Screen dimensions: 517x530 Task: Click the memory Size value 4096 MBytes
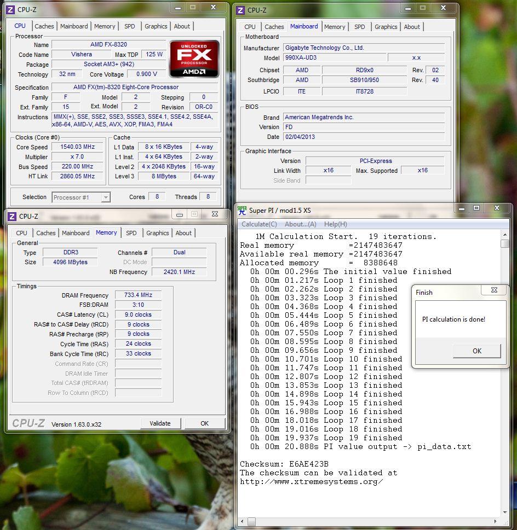(x=71, y=263)
